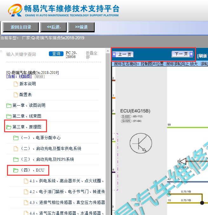This screenshot has width=208, height=215.
Task: Expand 第二章、线束图 chapter
Action: point(27,116)
